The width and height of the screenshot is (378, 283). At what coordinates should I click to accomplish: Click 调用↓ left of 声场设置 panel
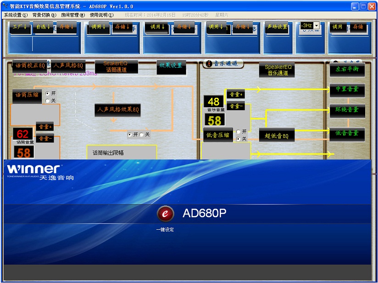point(216,27)
